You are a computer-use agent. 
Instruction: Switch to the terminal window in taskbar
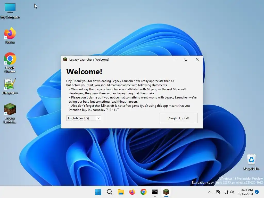pos(155,192)
